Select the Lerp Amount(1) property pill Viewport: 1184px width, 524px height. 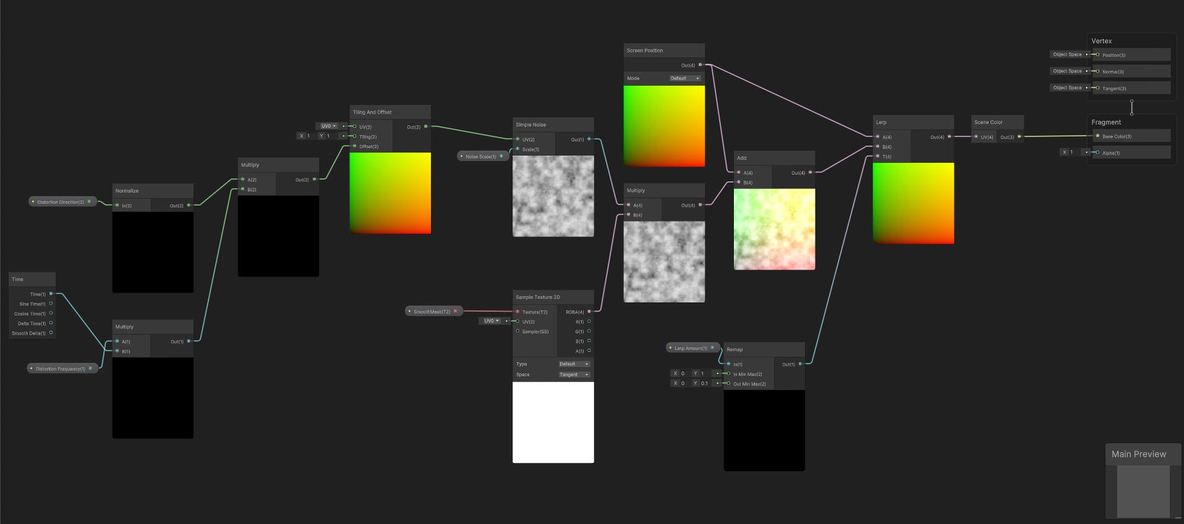point(693,348)
